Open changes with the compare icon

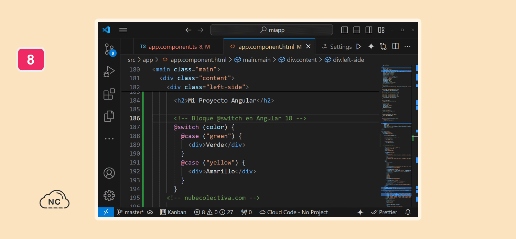pos(383,46)
